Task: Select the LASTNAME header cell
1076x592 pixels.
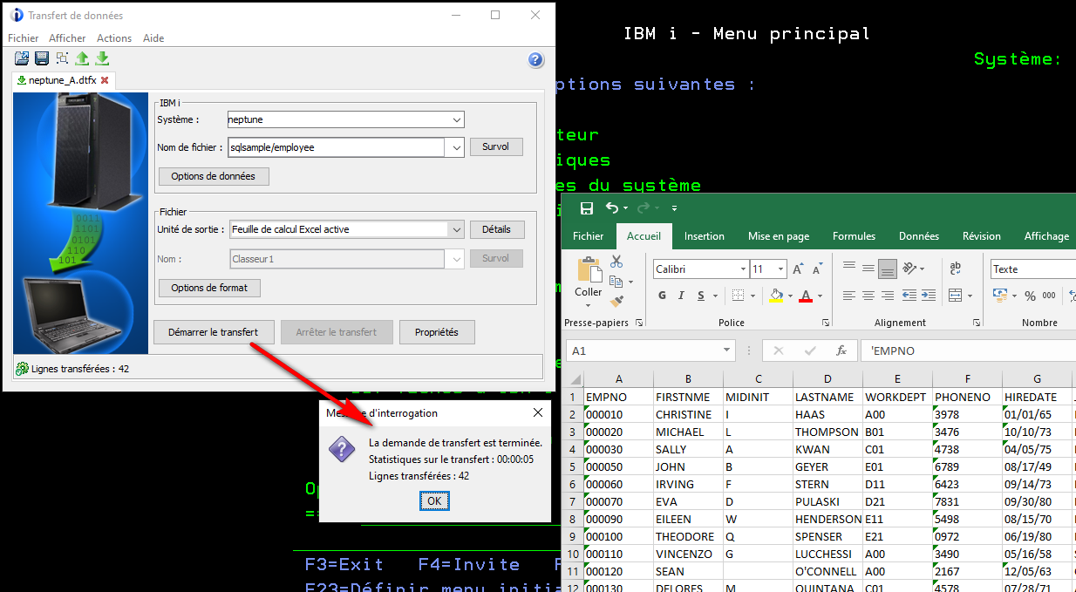Action: click(x=828, y=398)
